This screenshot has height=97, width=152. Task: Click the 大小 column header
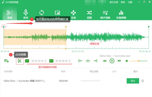[x=114, y=71]
